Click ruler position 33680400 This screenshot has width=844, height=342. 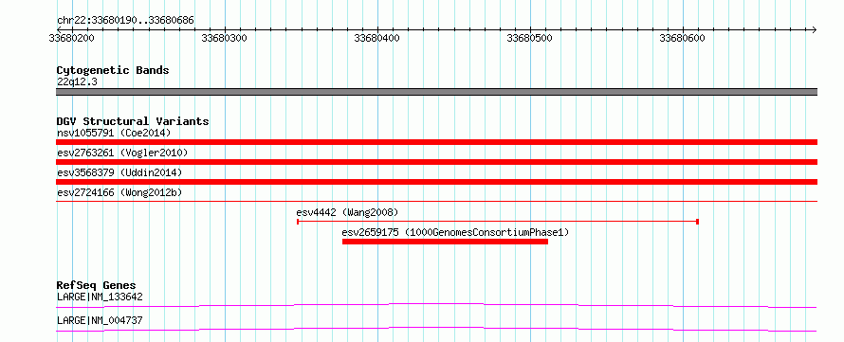click(x=376, y=38)
